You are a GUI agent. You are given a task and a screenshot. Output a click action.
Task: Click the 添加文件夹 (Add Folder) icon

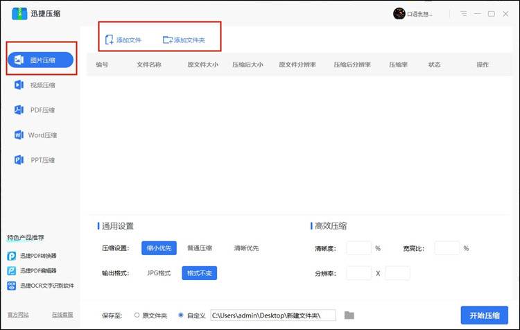click(x=167, y=40)
